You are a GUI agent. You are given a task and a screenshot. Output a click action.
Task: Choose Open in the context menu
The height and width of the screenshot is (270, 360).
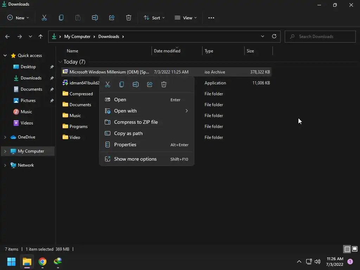tap(147, 99)
